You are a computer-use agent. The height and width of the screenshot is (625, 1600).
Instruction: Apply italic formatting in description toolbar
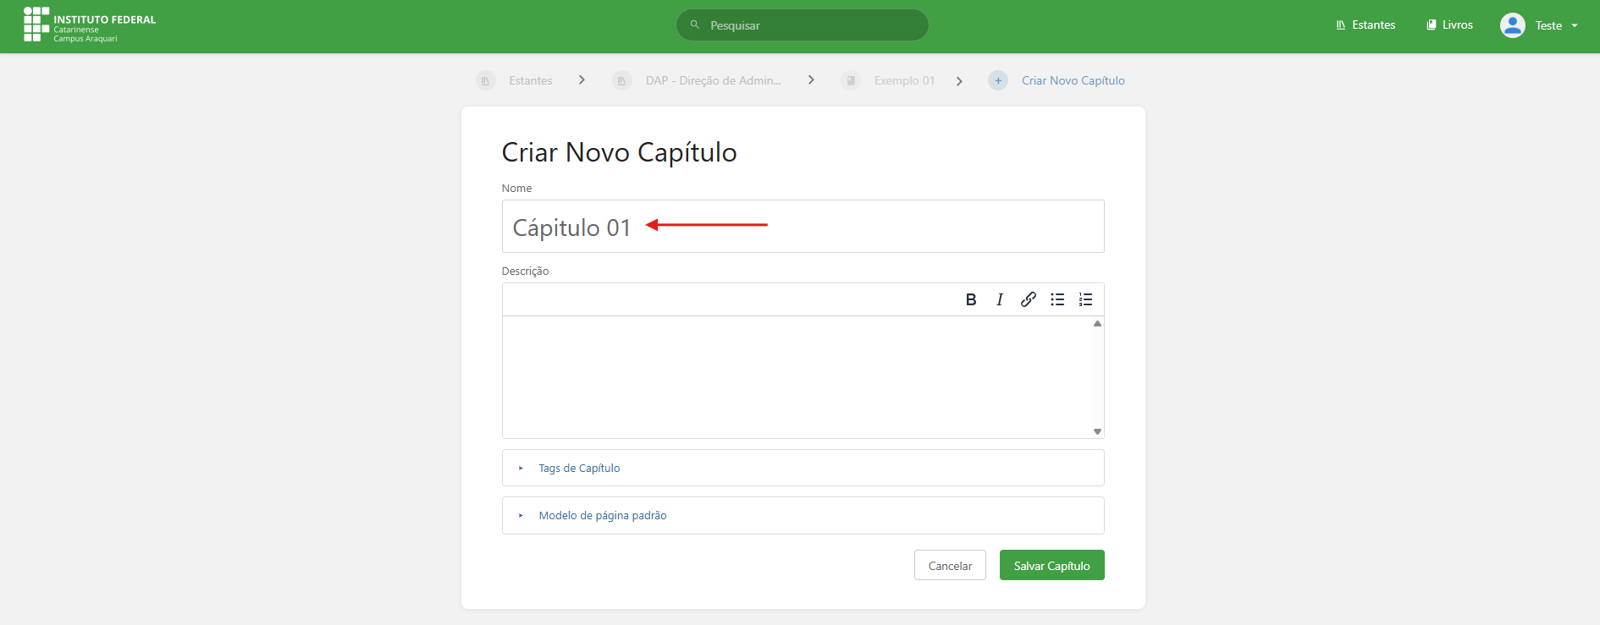click(x=1000, y=299)
